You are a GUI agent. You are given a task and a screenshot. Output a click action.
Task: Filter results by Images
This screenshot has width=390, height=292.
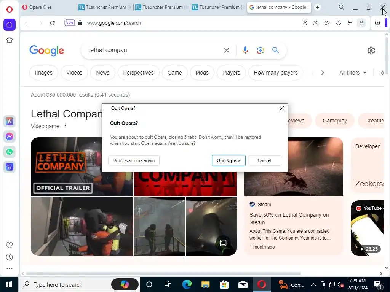pos(44,73)
